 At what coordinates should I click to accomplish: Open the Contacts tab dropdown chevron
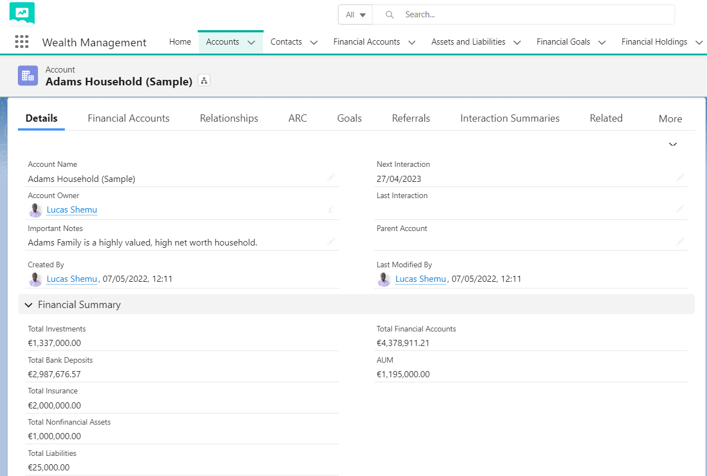point(314,42)
